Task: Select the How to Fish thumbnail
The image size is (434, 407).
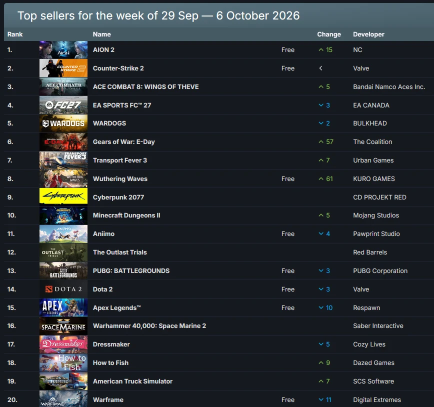Action: (x=63, y=362)
